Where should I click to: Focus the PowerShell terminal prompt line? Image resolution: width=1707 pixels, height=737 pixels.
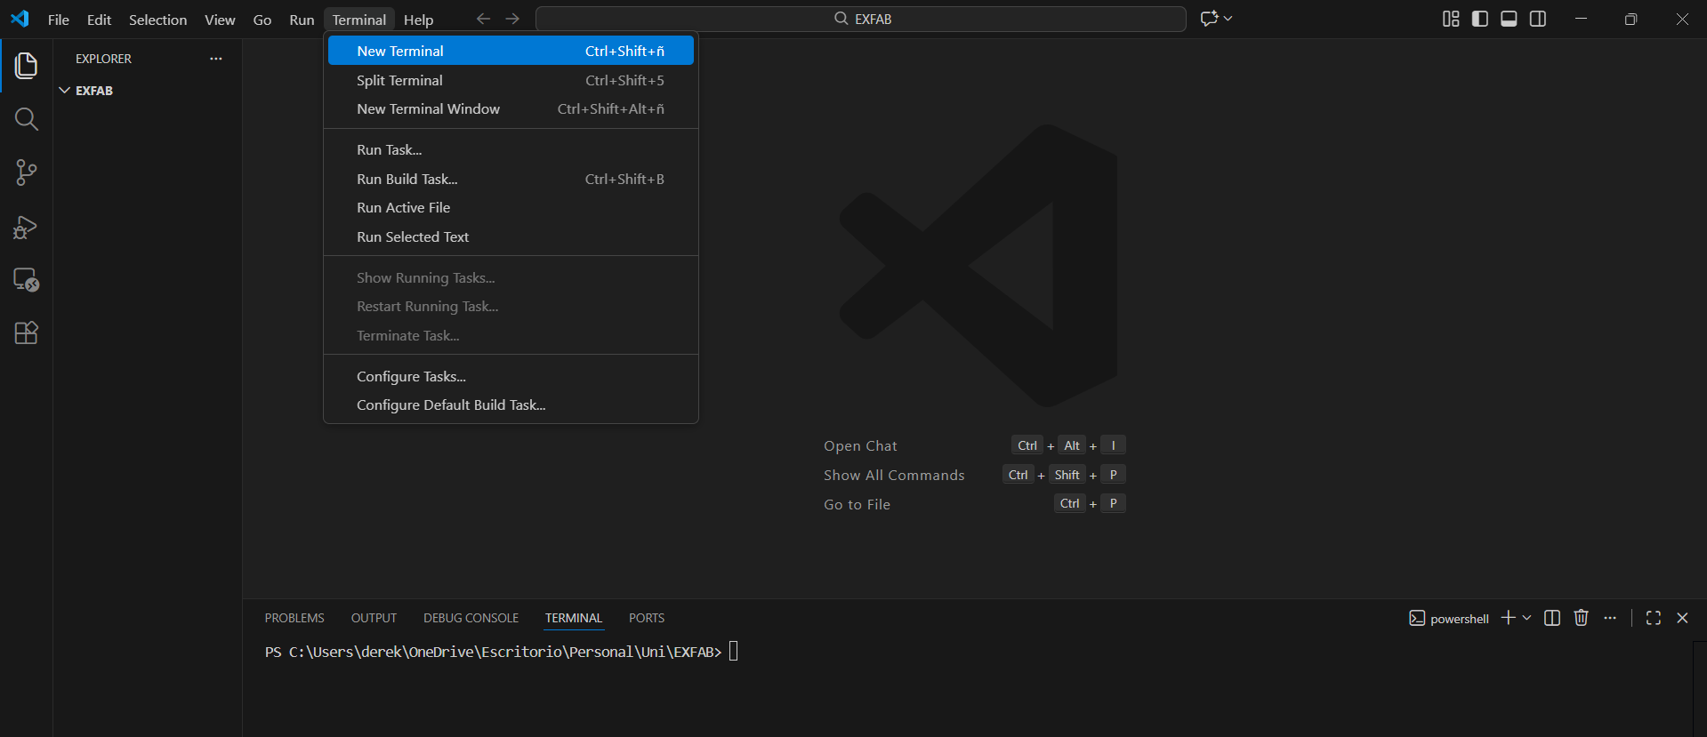tap(502, 652)
